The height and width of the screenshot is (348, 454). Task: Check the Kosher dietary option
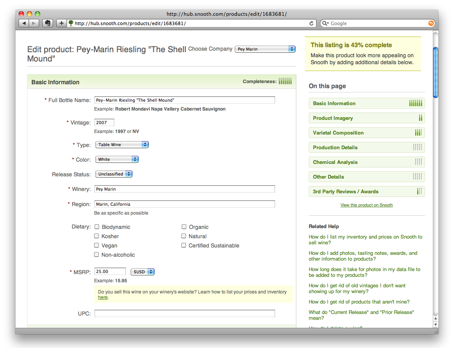(96, 236)
